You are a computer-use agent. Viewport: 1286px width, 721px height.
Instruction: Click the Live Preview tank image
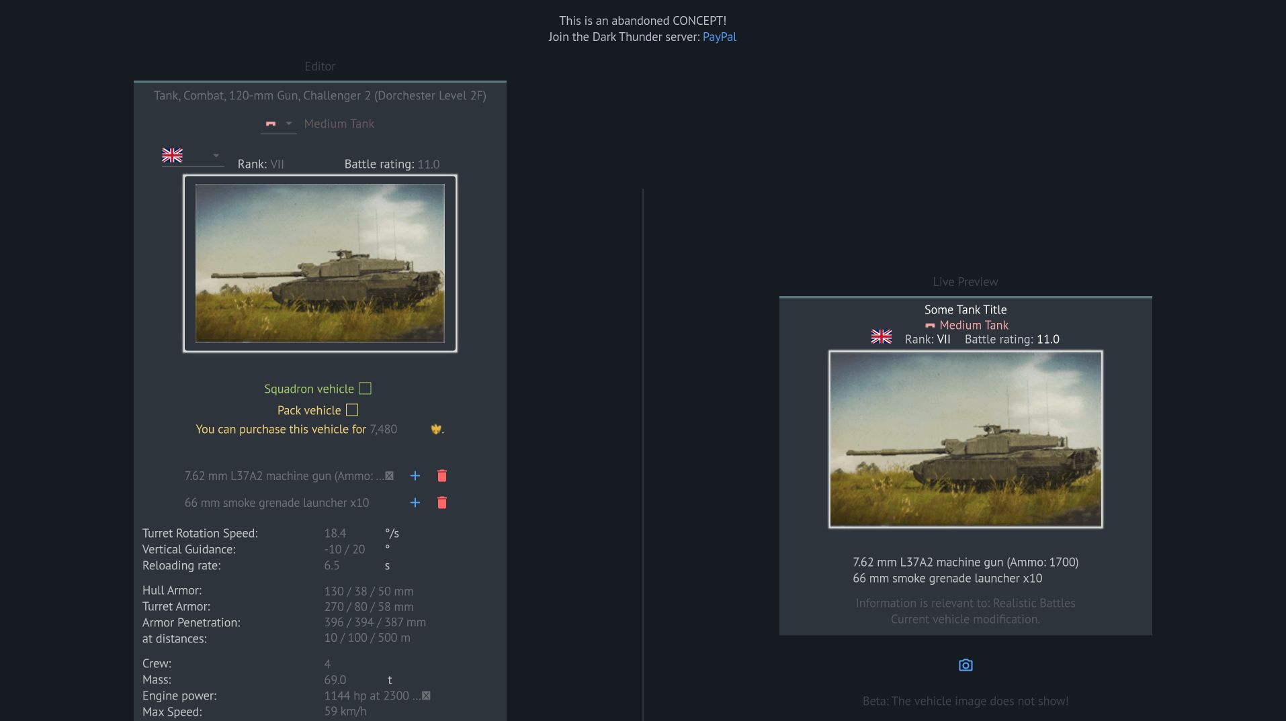pos(966,439)
